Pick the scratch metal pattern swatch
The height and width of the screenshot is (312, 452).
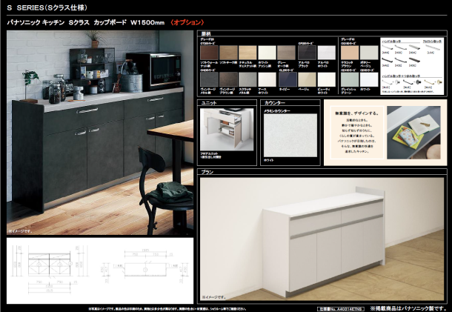tap(247, 79)
